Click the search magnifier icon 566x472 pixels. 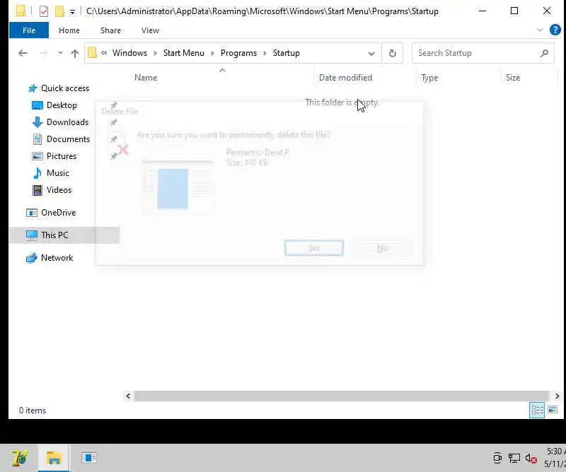544,53
